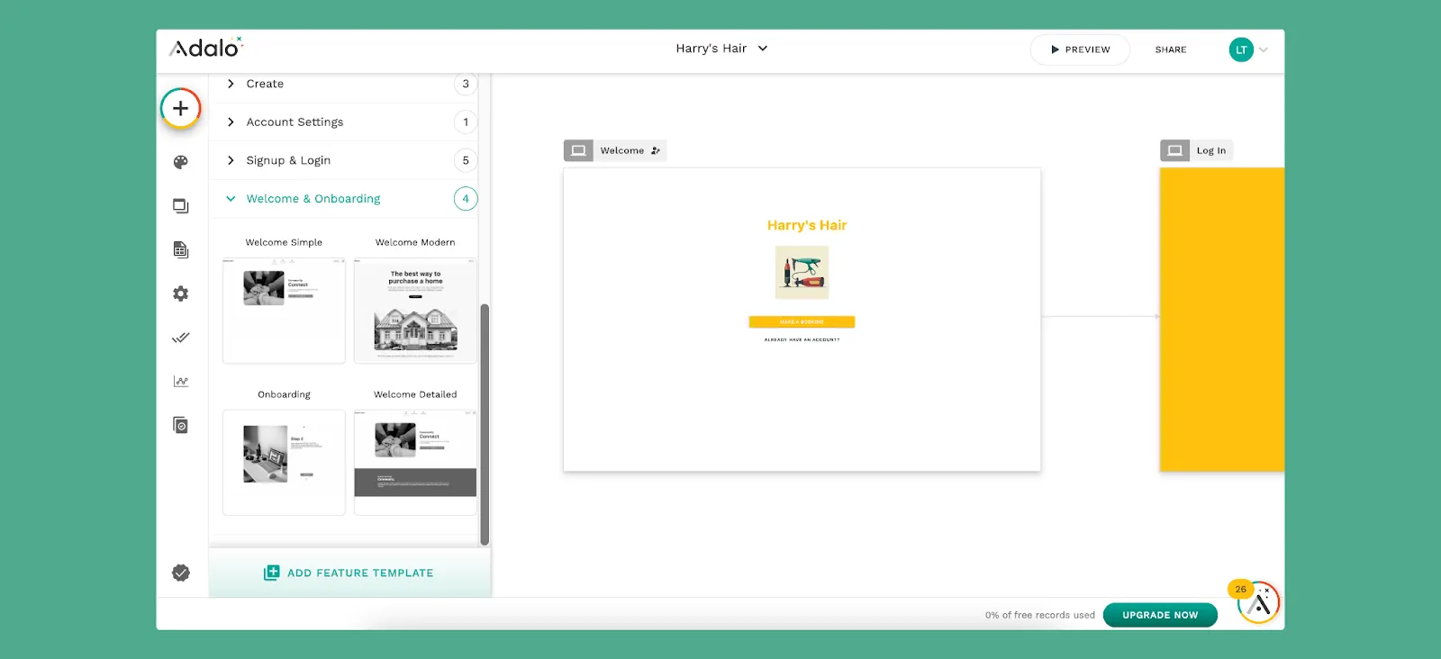
Task: Click the Welcome Modern label
Action: [x=415, y=242]
